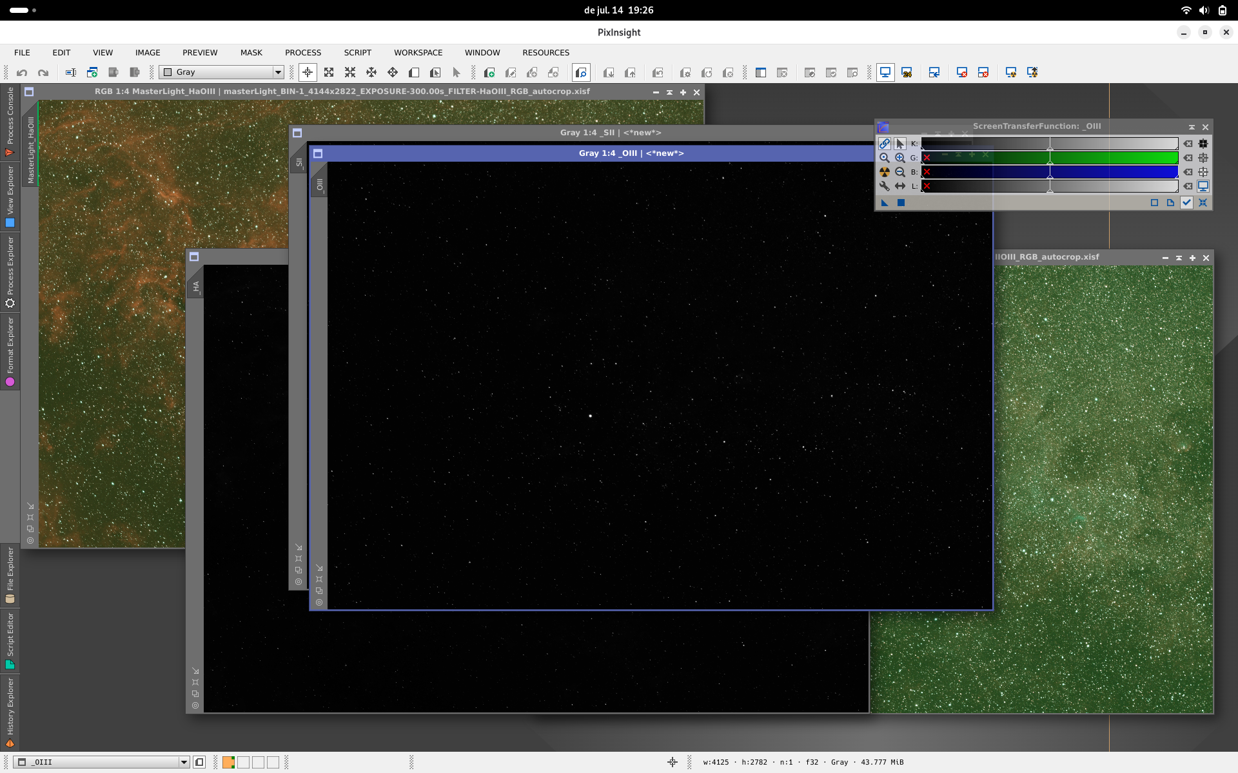The height and width of the screenshot is (773, 1238).
Task: Select the STF zoom-out mode
Action: pyautogui.click(x=900, y=172)
